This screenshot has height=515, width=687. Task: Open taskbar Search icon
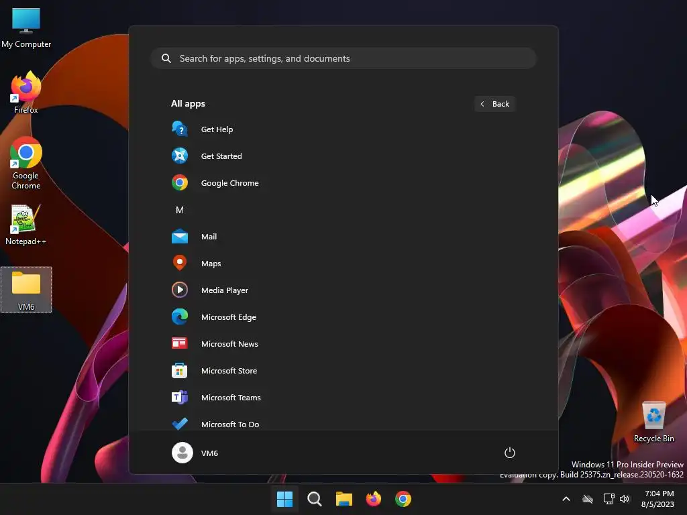[x=314, y=499]
